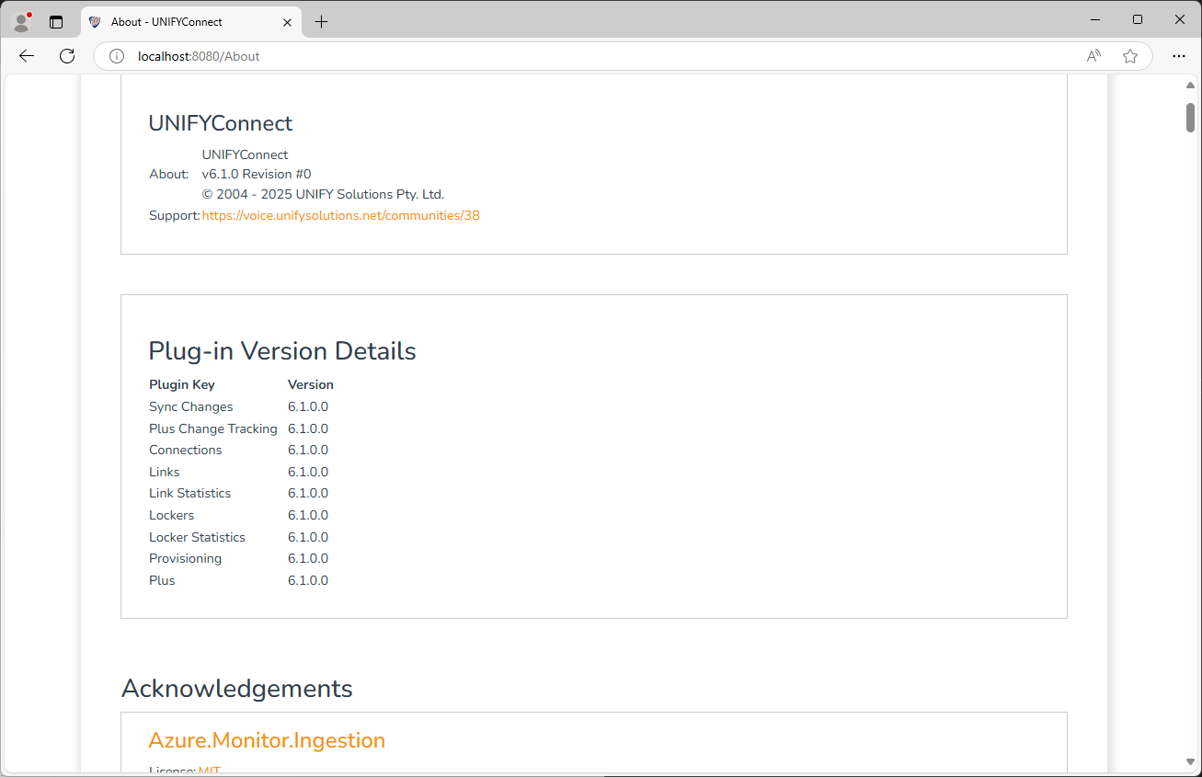The image size is (1202, 777).
Task: Open the site information icon in address bar
Action: [117, 56]
